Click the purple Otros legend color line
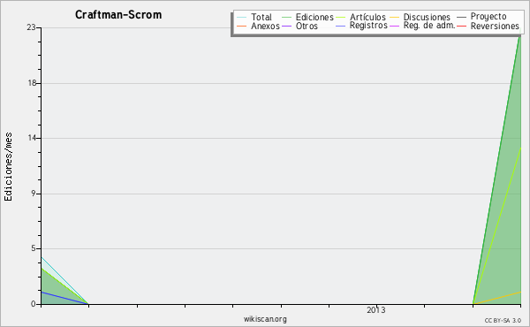Viewport: 530px width, 327px height. (x=286, y=26)
